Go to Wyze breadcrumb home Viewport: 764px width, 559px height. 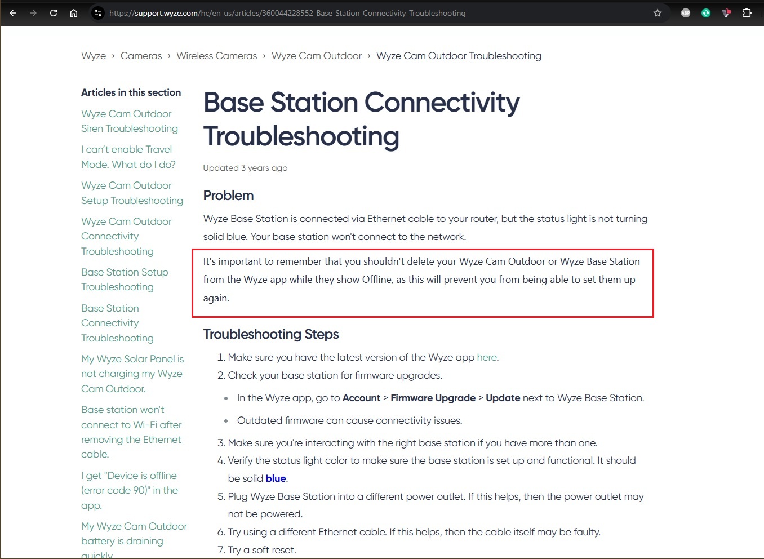pyautogui.click(x=94, y=56)
